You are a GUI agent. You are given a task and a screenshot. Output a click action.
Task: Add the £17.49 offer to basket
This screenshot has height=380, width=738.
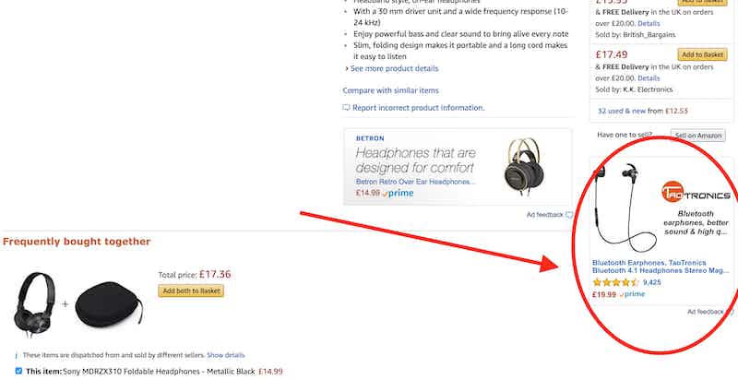(704, 55)
